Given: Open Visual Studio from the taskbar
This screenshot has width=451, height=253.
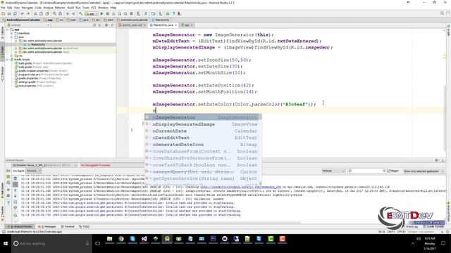Looking at the screenshot, I should [x=144, y=239].
